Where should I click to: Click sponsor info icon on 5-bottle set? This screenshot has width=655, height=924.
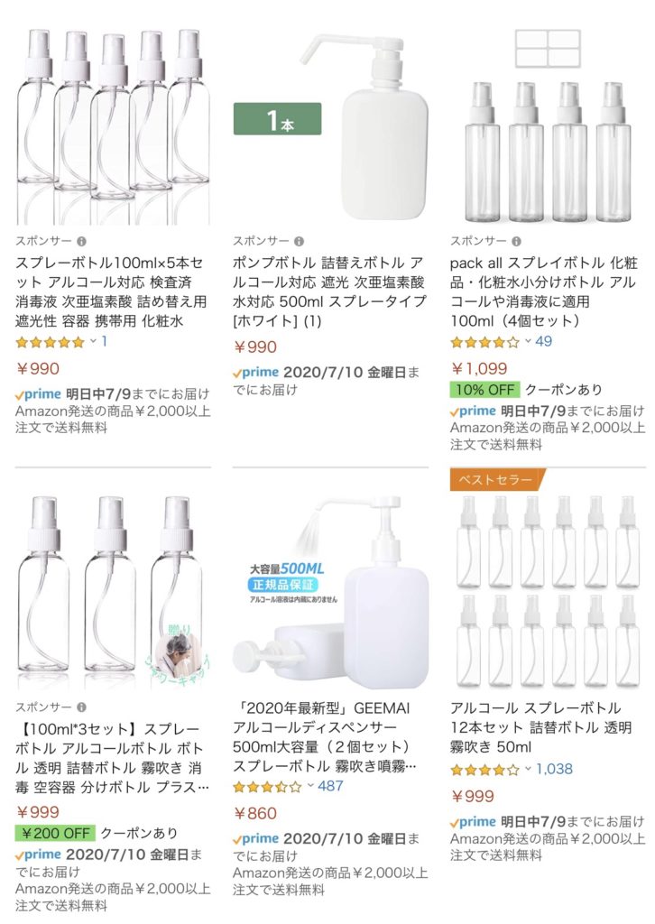82,241
